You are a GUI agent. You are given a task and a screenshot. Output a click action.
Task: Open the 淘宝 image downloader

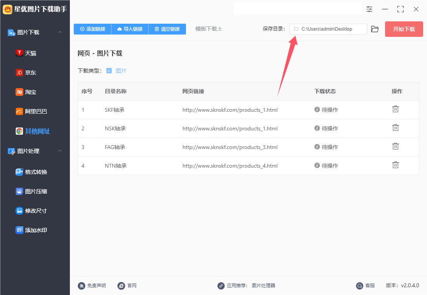pos(26,92)
